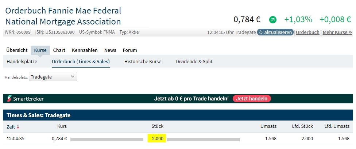356x149 pixels.
Task: Open the Handelsplatz Tradegate dropdown
Action: 53,77
